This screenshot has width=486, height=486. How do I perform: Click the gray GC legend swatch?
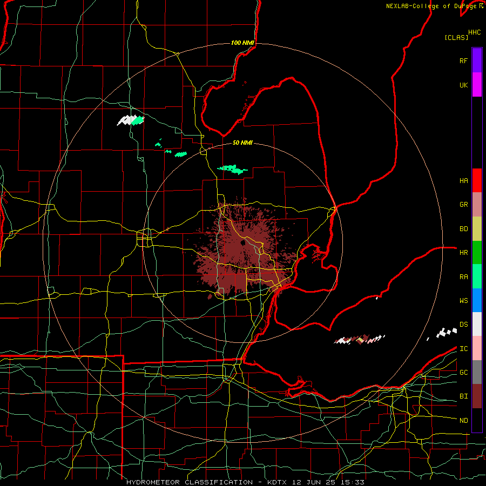477,372
